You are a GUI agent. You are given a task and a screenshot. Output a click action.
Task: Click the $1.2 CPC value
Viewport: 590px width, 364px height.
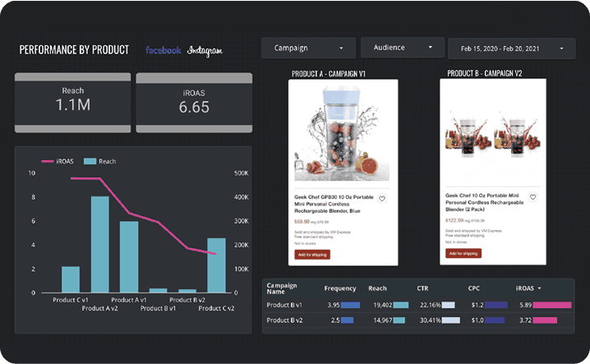click(x=477, y=305)
